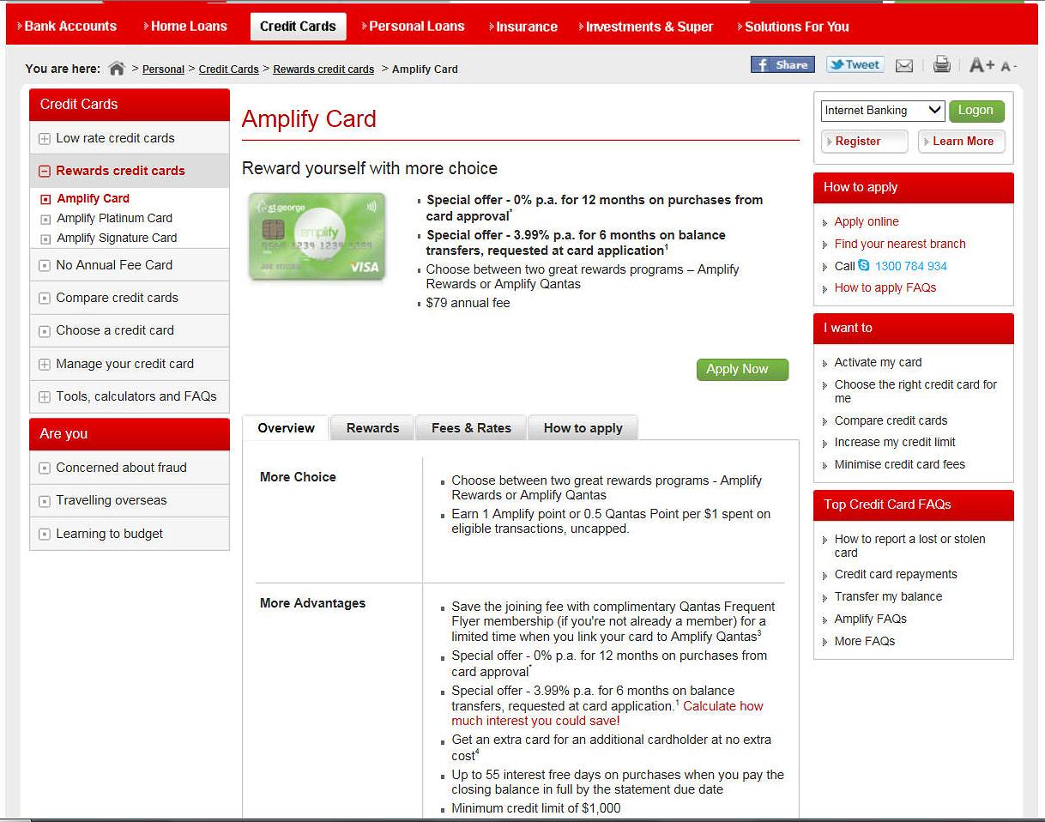Viewport: 1045px width, 822px height.
Task: Decrease text size with A-
Action: [1008, 66]
